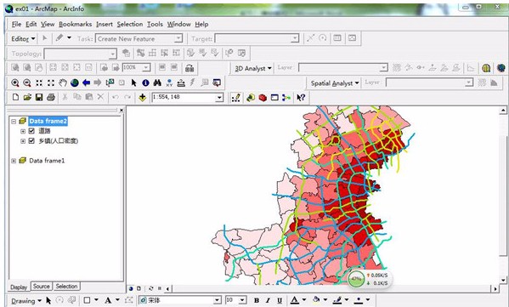Open the Selection menu
Viewport: 509px width, 307px height.
[x=130, y=24]
